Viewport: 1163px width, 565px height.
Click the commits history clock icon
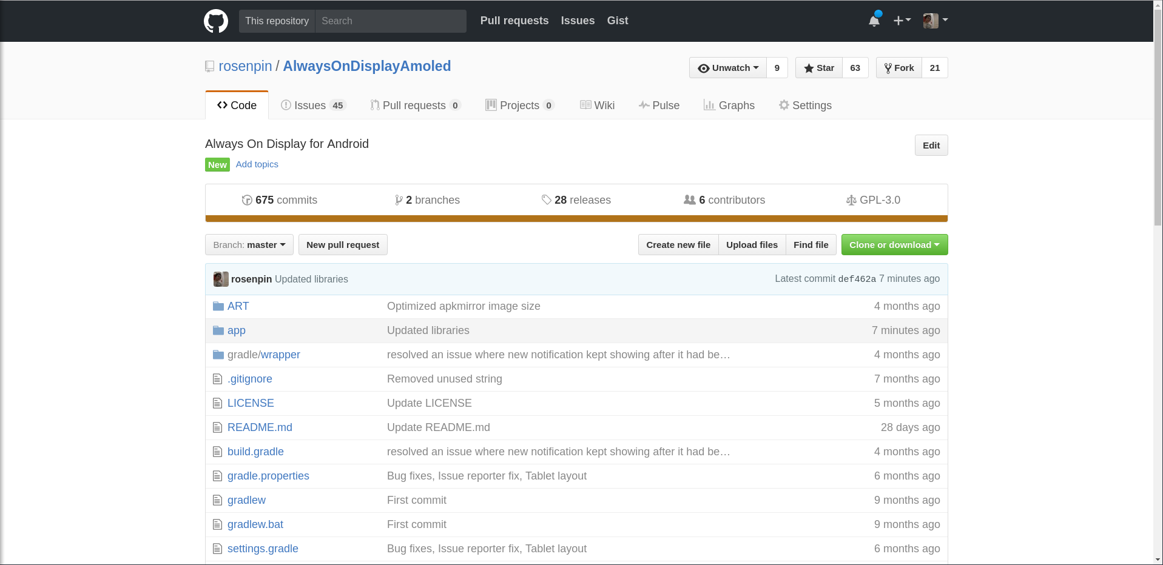click(247, 200)
